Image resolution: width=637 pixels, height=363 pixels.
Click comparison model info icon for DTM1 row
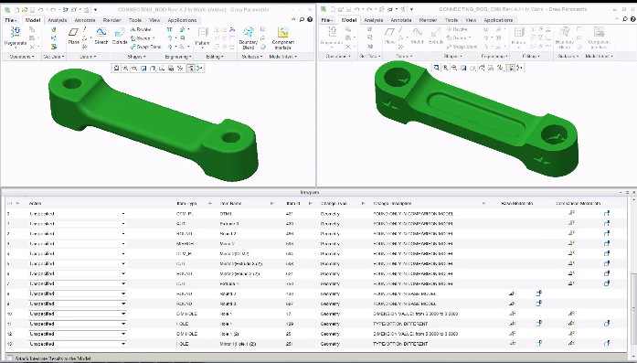coord(607,213)
